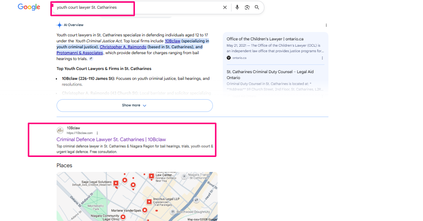
Task: Click the Places heading
Action: pos(64,166)
